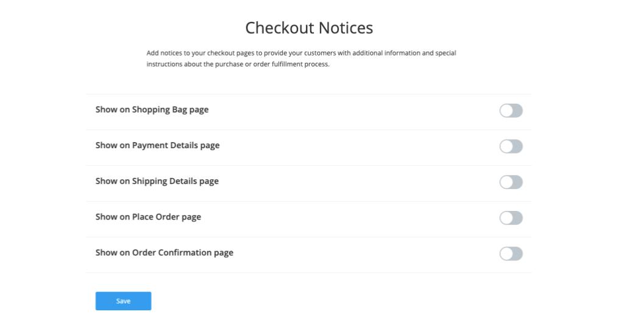Enable the Show on Shopping Bag page toggle
This screenshot has width=624, height=328.
coord(511,110)
